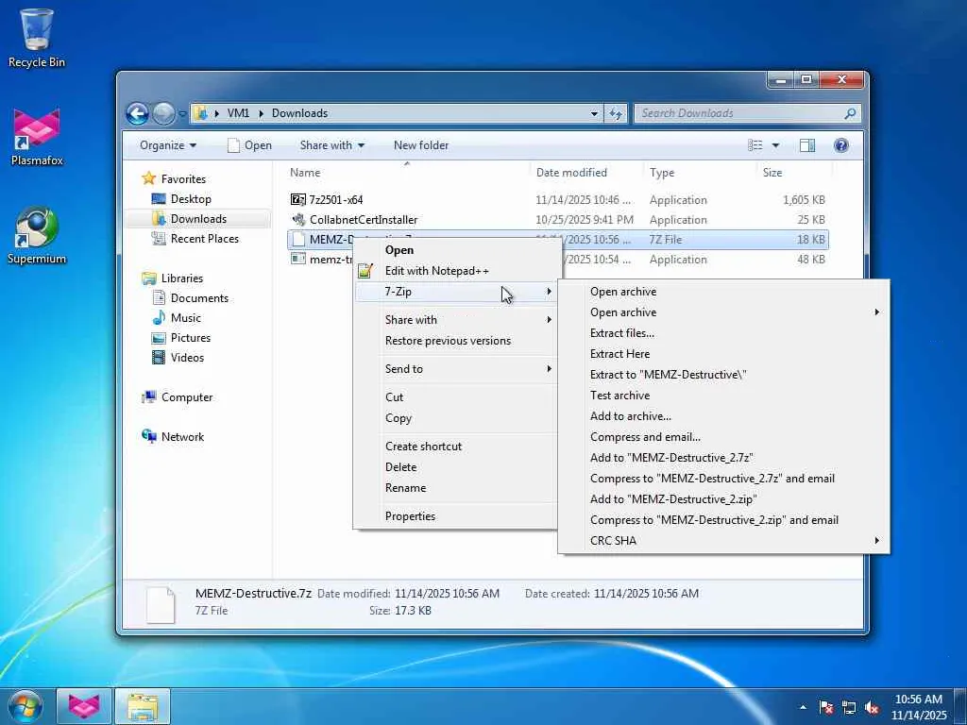Select the Windows Explorer taskbar button
Screen dimensions: 967x725
[143, 706]
